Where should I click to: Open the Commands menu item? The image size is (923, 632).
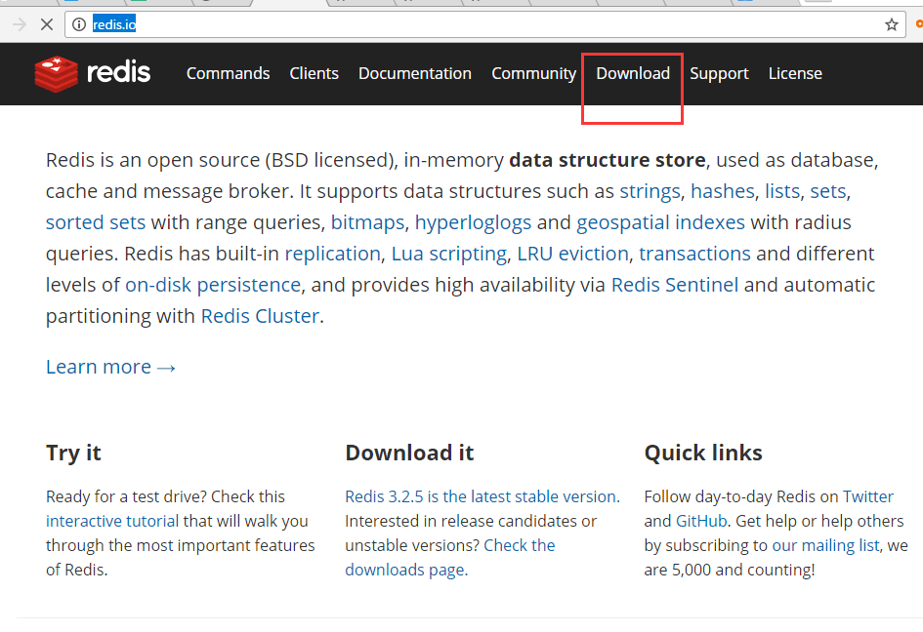click(x=228, y=73)
